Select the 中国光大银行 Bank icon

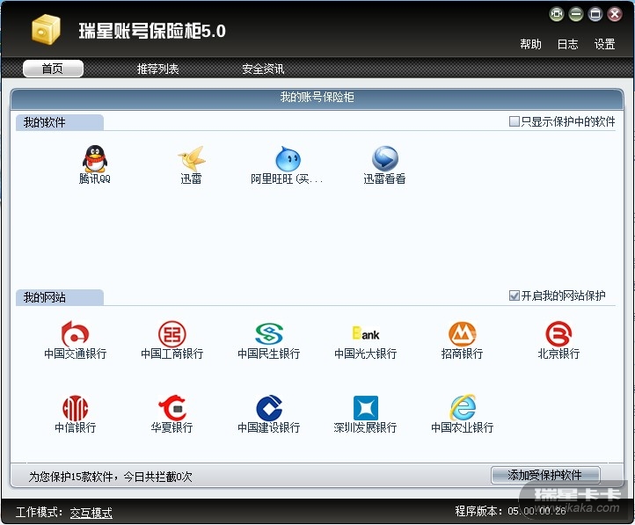(366, 334)
